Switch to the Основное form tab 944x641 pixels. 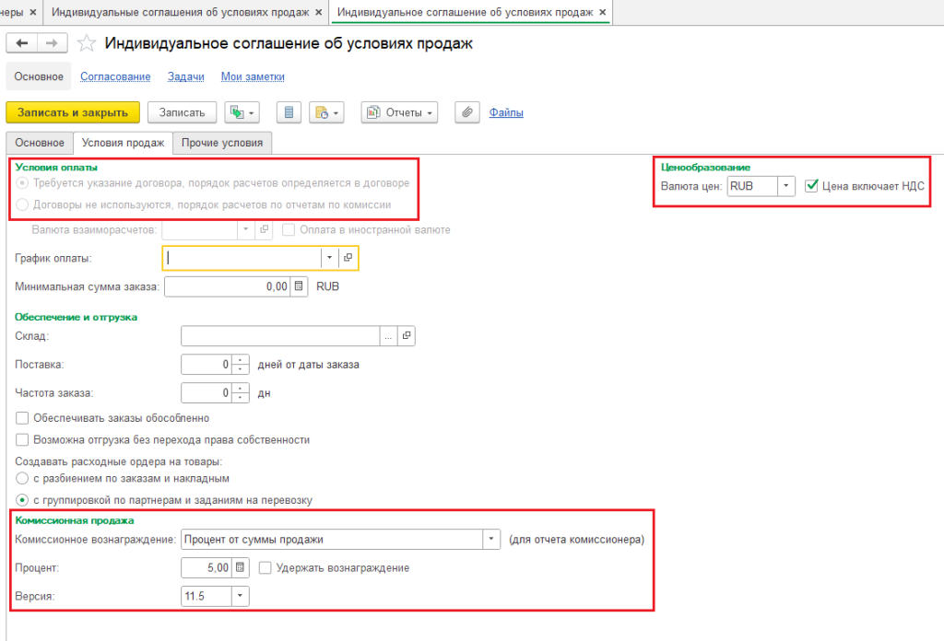pos(40,143)
